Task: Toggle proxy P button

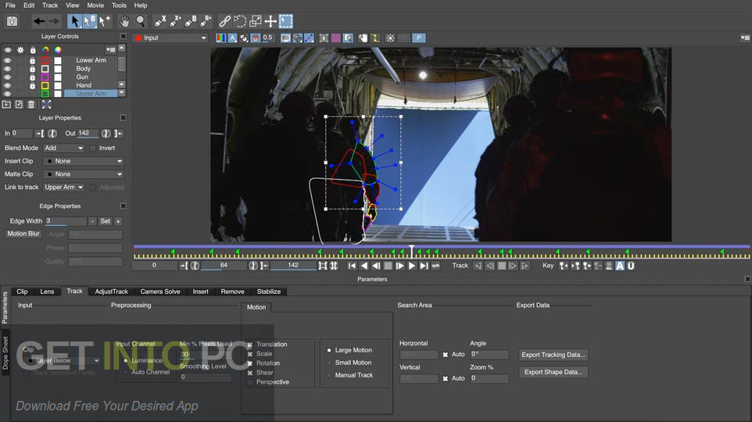Action: (x=419, y=38)
